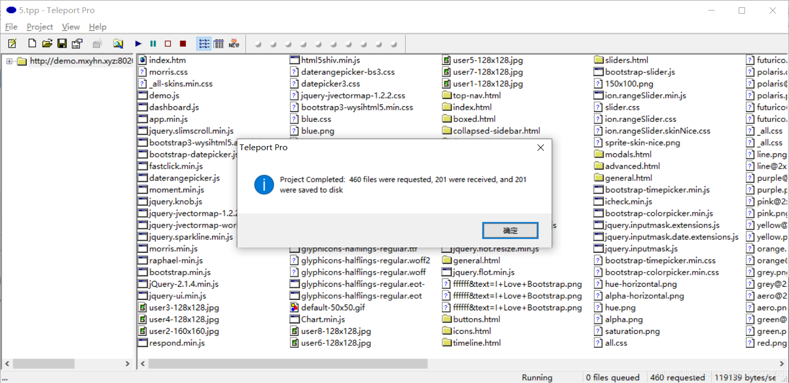Abort the project with solid red square
The width and height of the screenshot is (789, 383).
183,44
